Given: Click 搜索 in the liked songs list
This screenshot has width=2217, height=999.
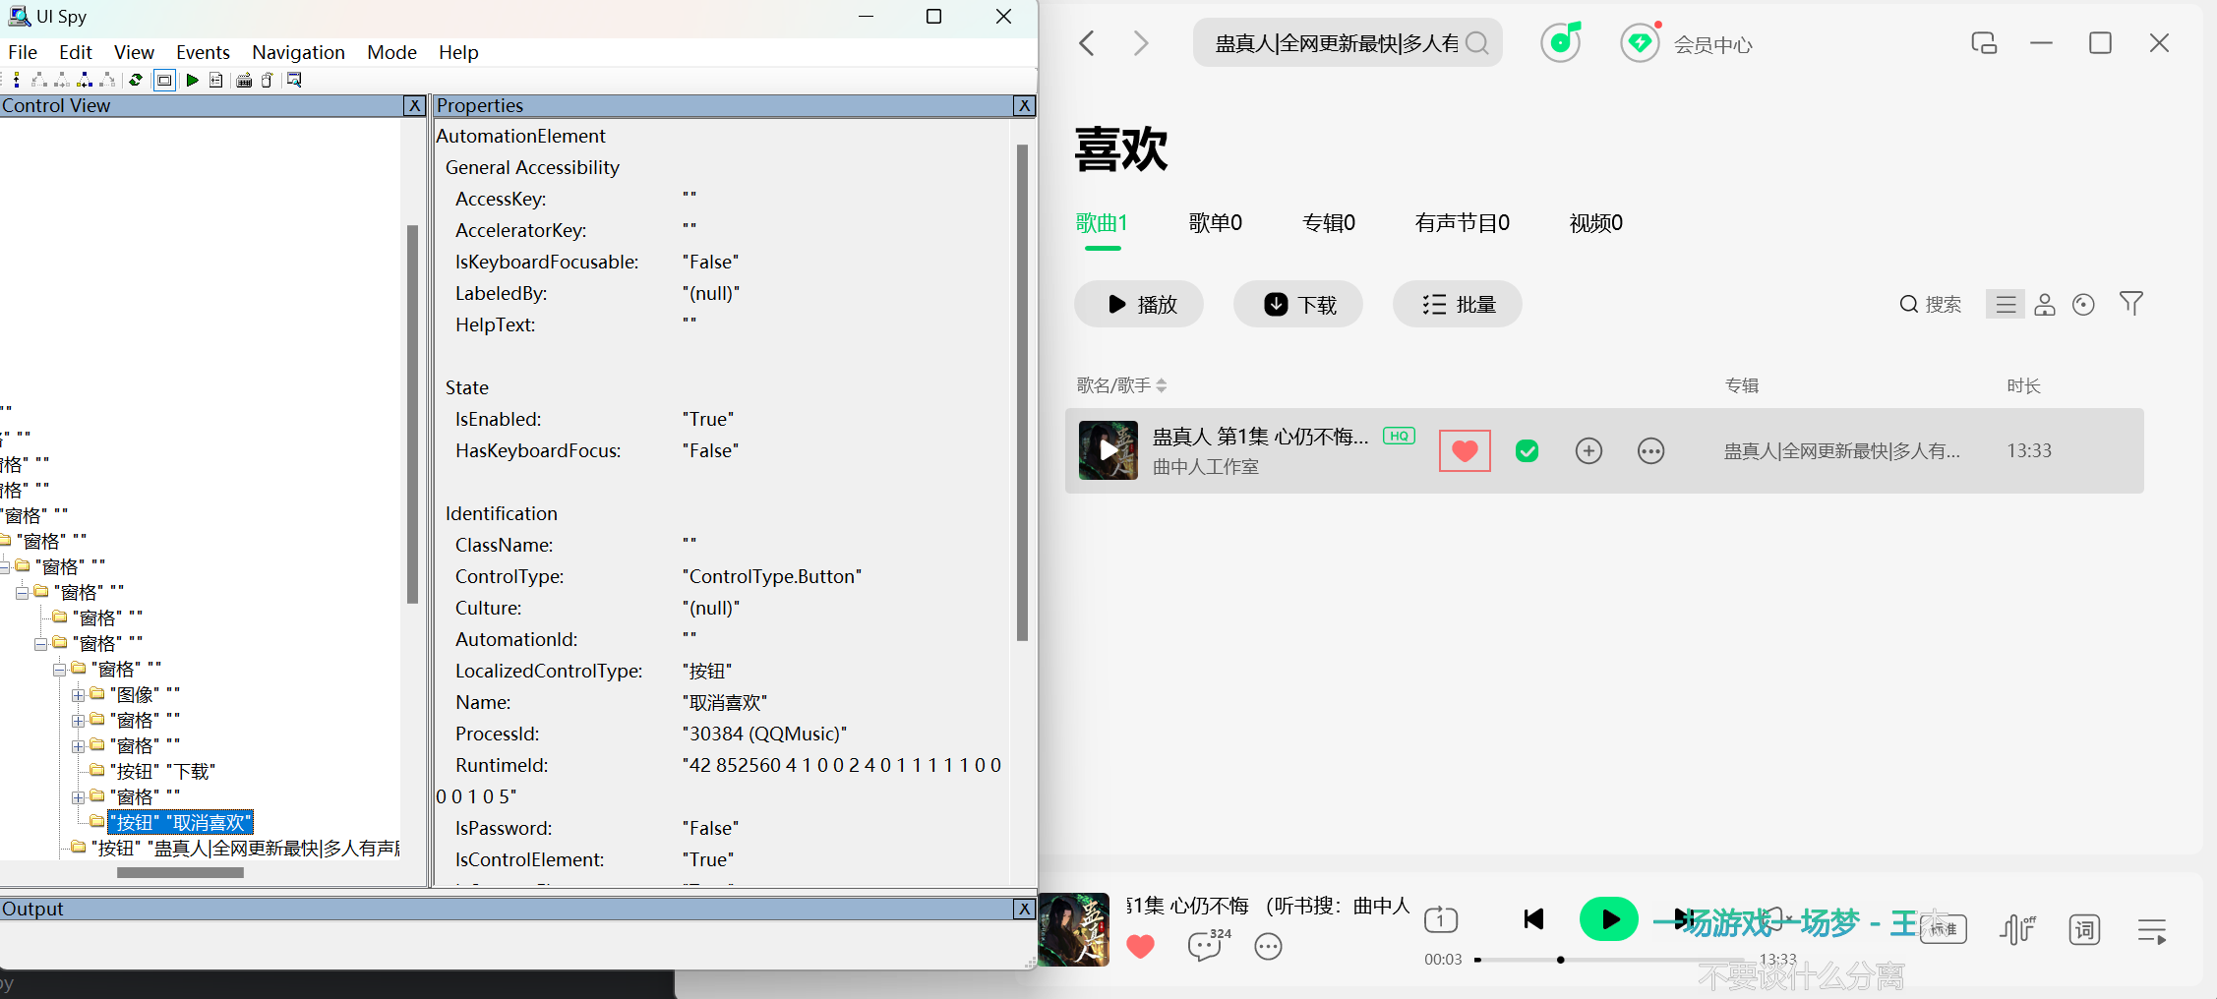Looking at the screenshot, I should [x=1930, y=304].
